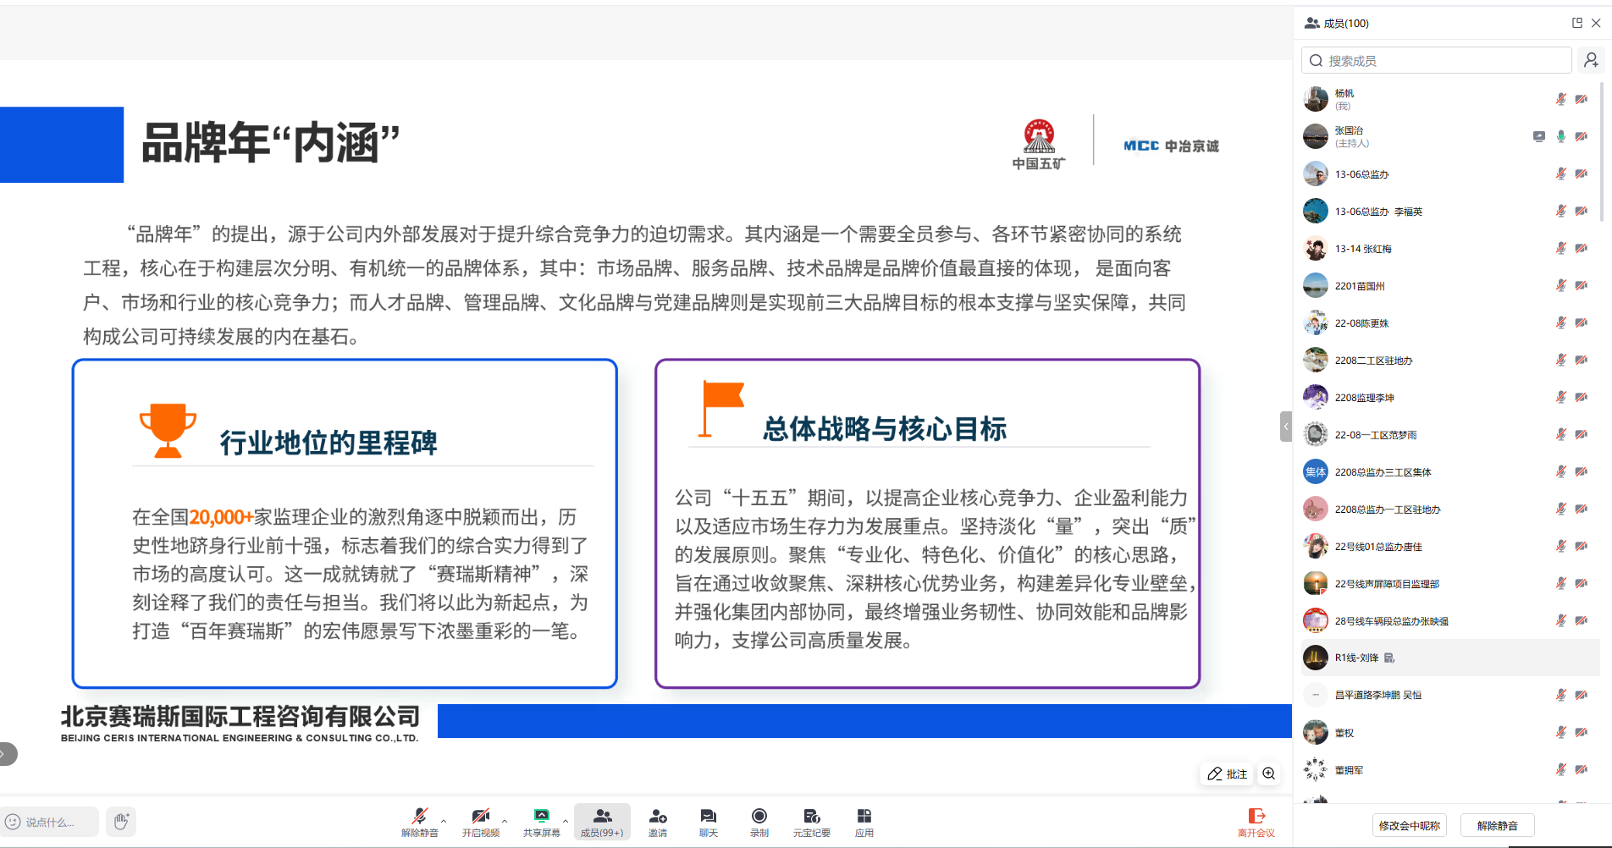Viewport: 1612px width, 848px height.
Task: Click the member list scrollbar
Action: (1602, 152)
